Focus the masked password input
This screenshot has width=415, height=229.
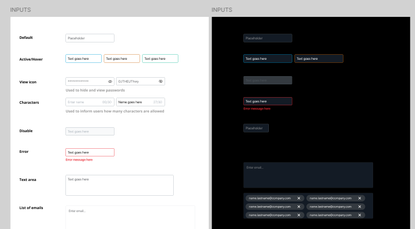[x=90, y=81]
